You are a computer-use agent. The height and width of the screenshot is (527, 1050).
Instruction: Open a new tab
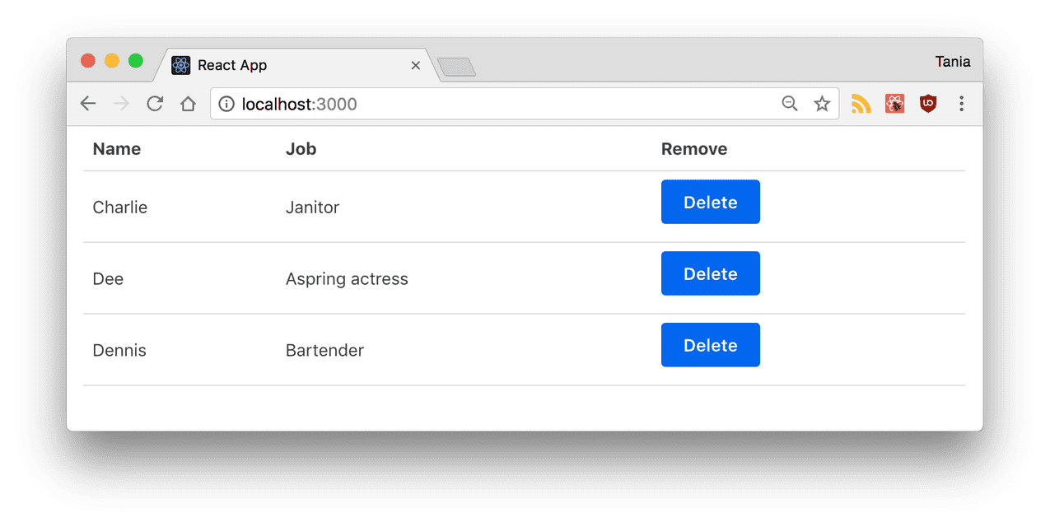456,67
